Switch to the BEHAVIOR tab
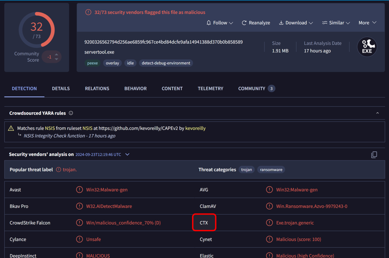389x258 pixels. tap(135, 88)
